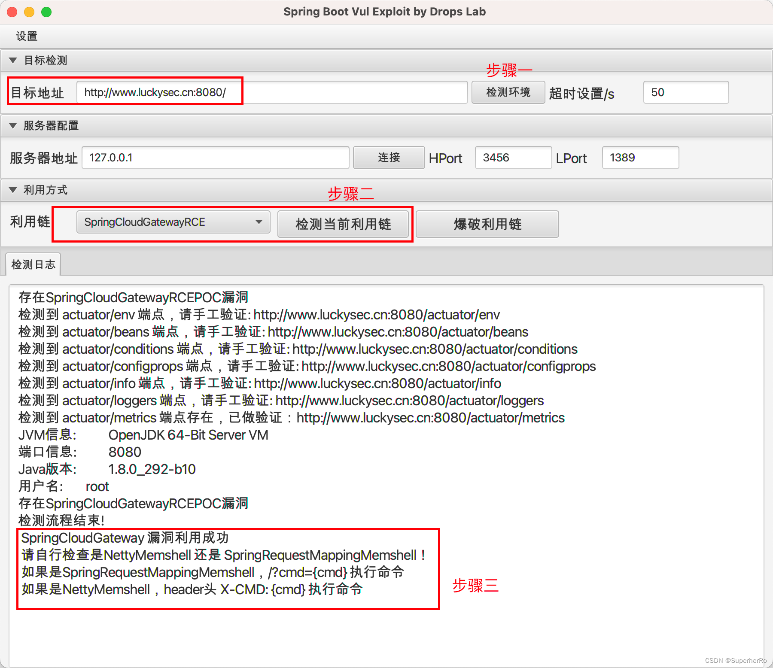This screenshot has width=773, height=668.
Task: Select the 检测日志 tab
Action: pyautogui.click(x=33, y=264)
